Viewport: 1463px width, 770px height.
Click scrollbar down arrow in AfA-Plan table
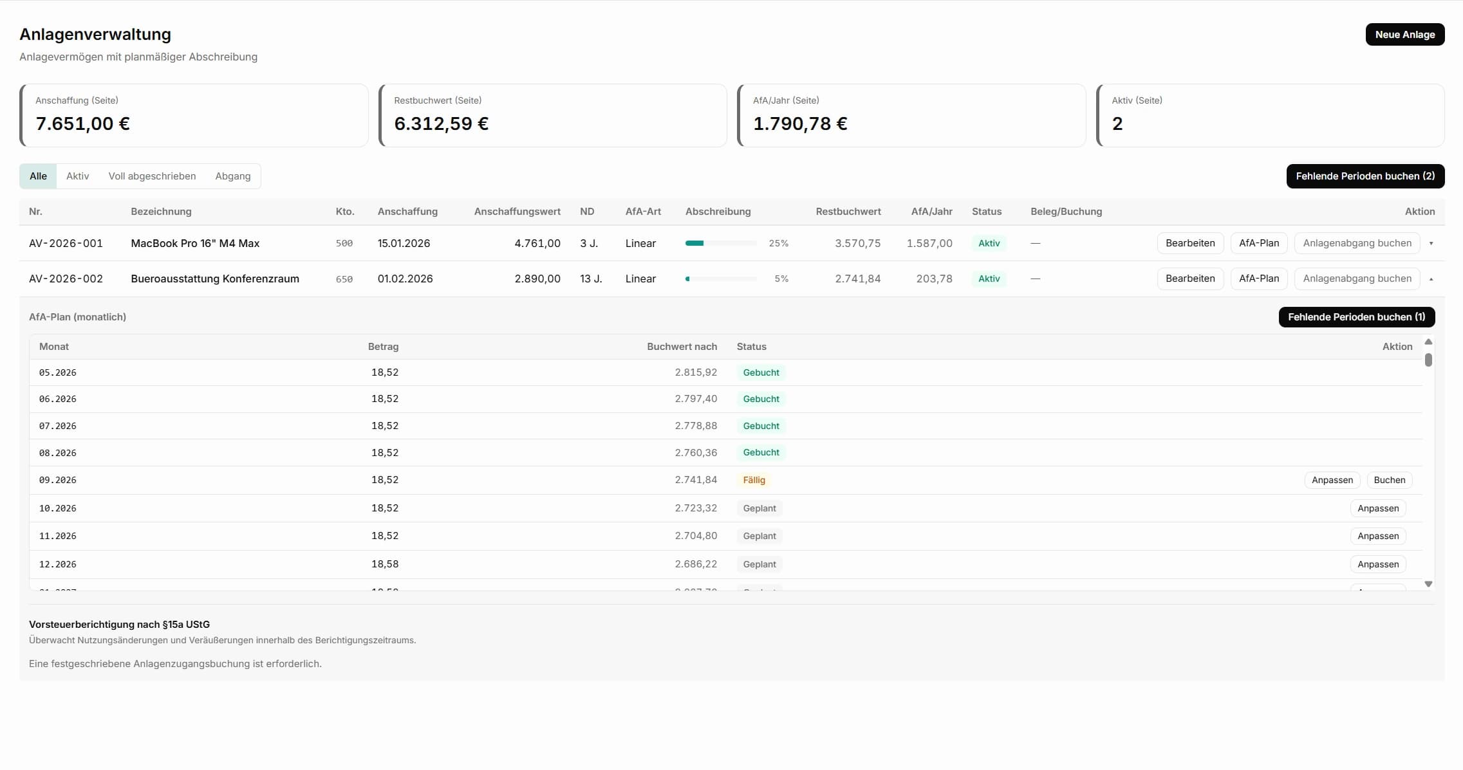point(1428,584)
